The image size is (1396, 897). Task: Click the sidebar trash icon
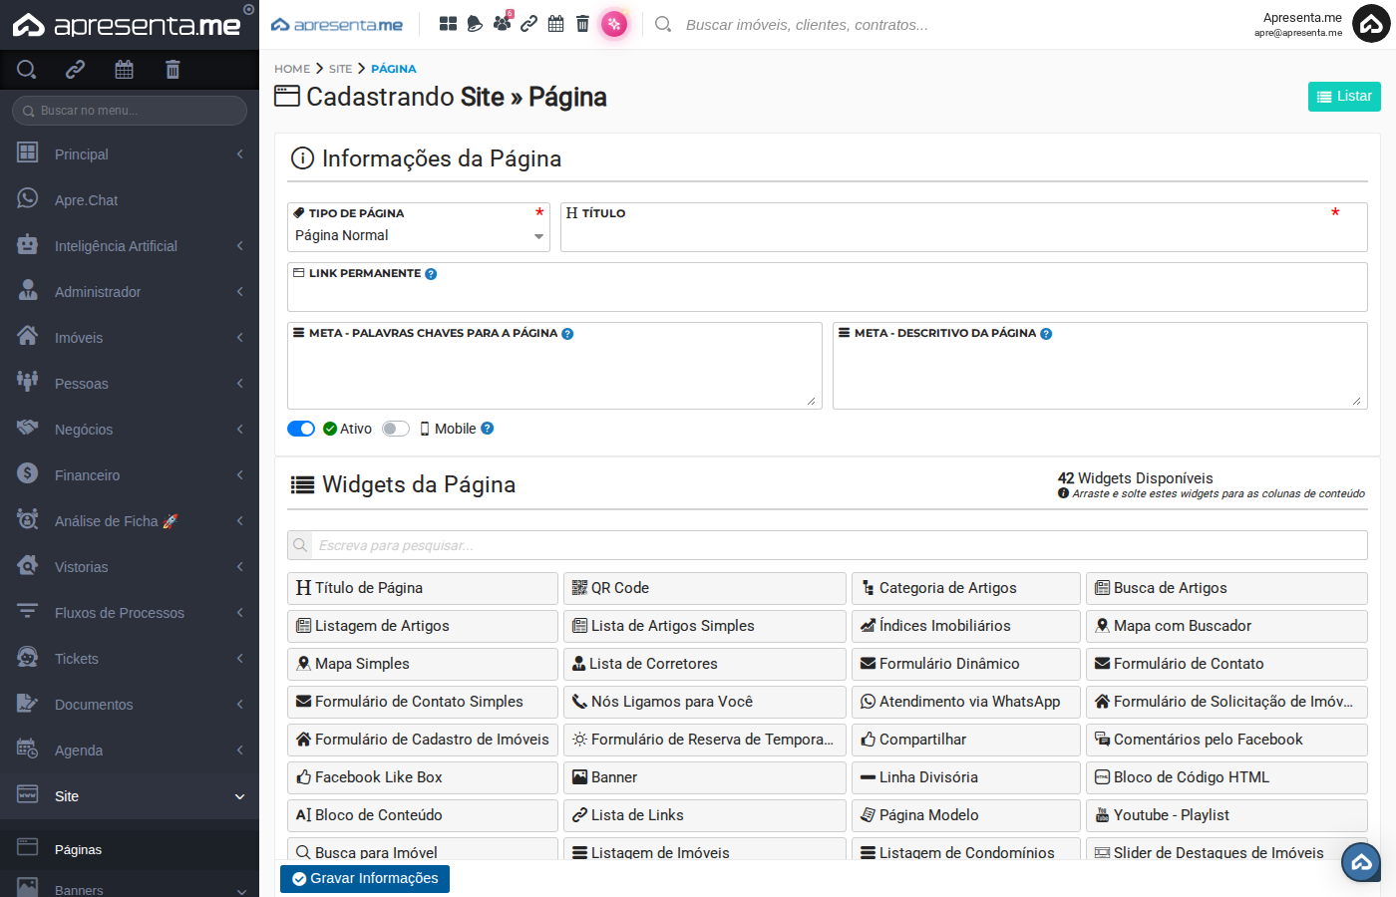pos(173,70)
